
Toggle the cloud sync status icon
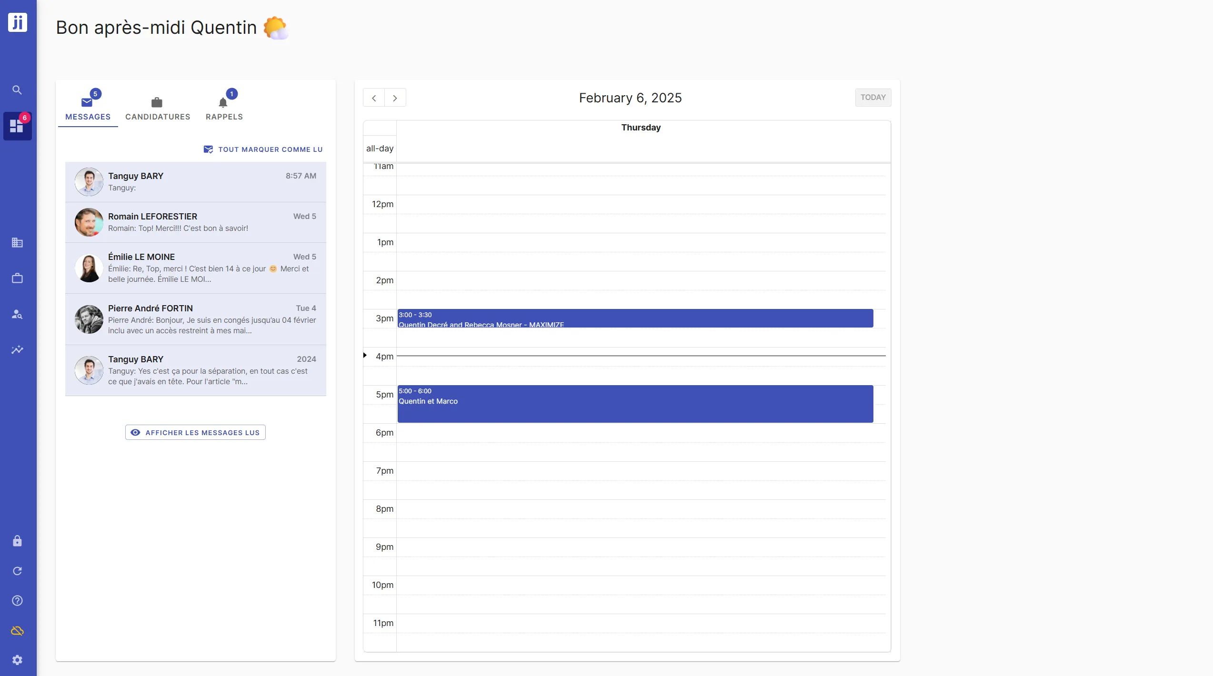(17, 631)
